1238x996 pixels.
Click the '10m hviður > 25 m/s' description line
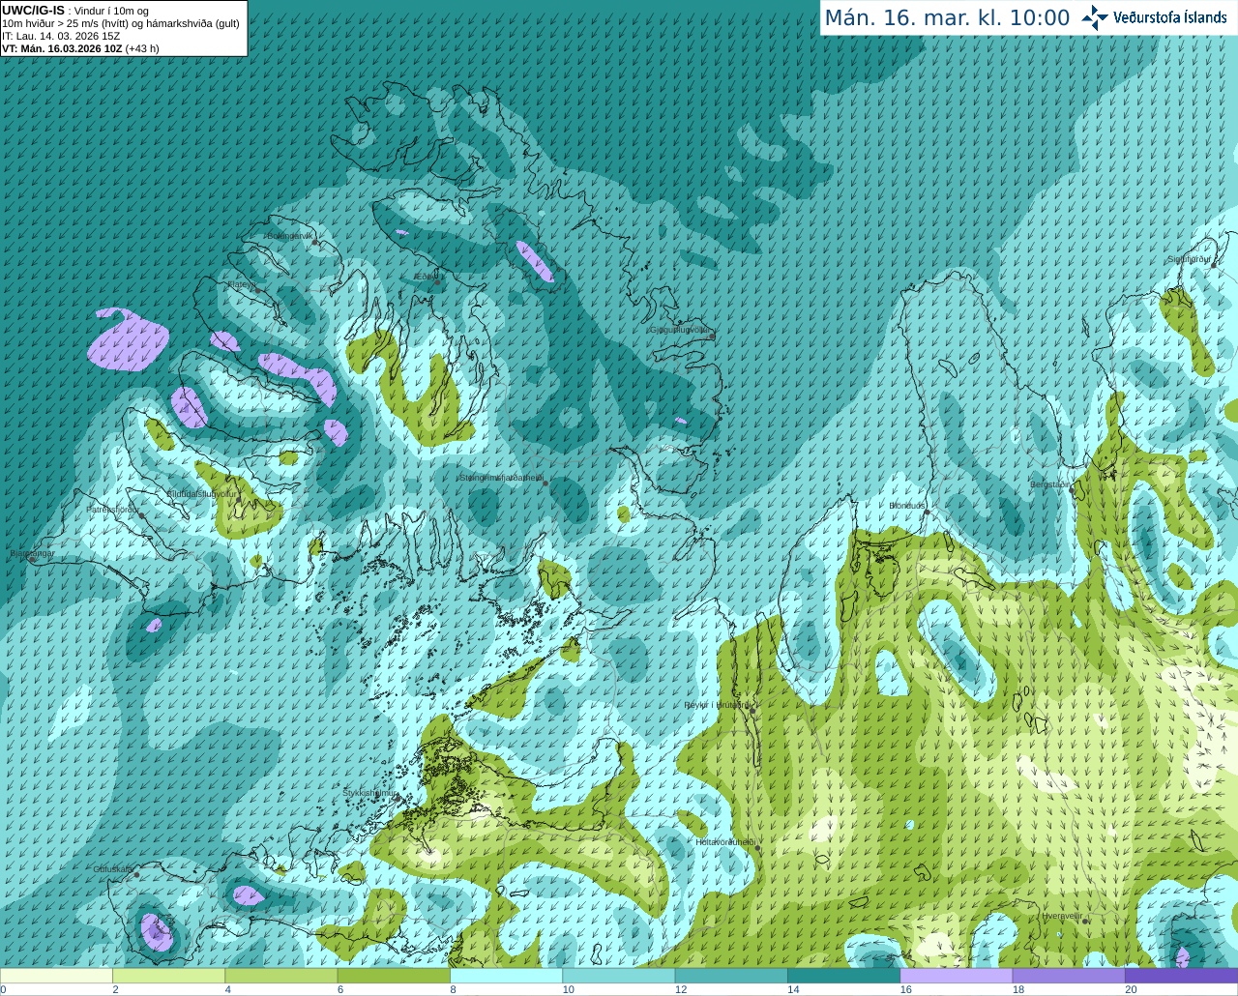coord(121,23)
